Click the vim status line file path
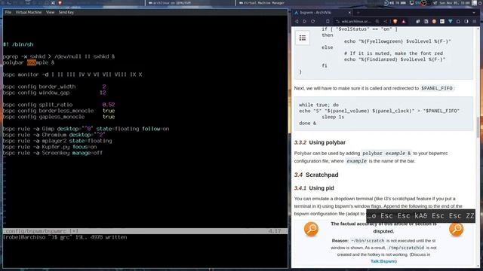 click(x=35, y=231)
